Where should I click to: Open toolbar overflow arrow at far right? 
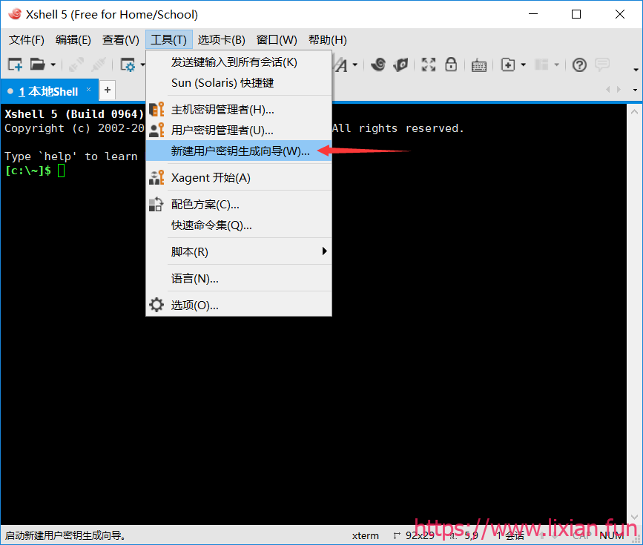(x=636, y=70)
